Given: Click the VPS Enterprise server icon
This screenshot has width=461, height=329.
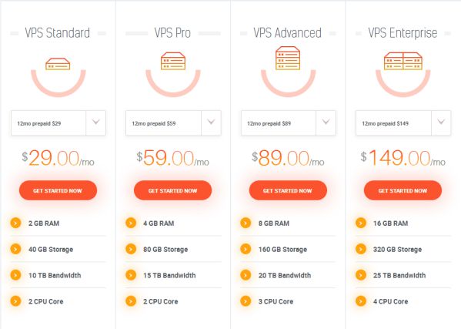Looking at the screenshot, I should (403, 61).
